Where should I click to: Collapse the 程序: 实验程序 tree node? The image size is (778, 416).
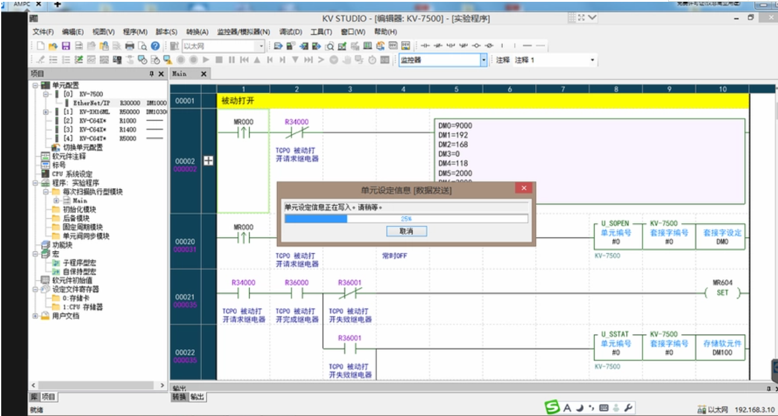[36, 183]
